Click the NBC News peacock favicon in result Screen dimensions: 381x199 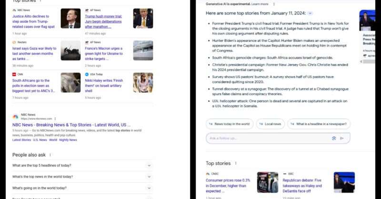(15, 117)
